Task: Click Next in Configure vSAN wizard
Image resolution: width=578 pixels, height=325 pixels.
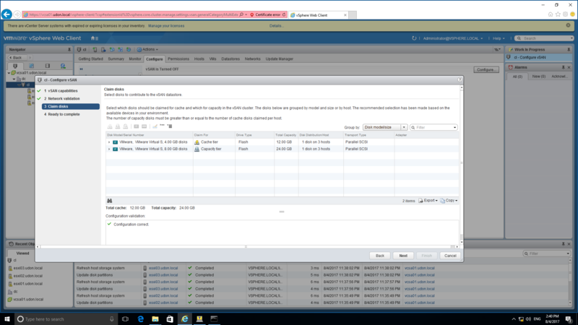Action: pyautogui.click(x=403, y=256)
